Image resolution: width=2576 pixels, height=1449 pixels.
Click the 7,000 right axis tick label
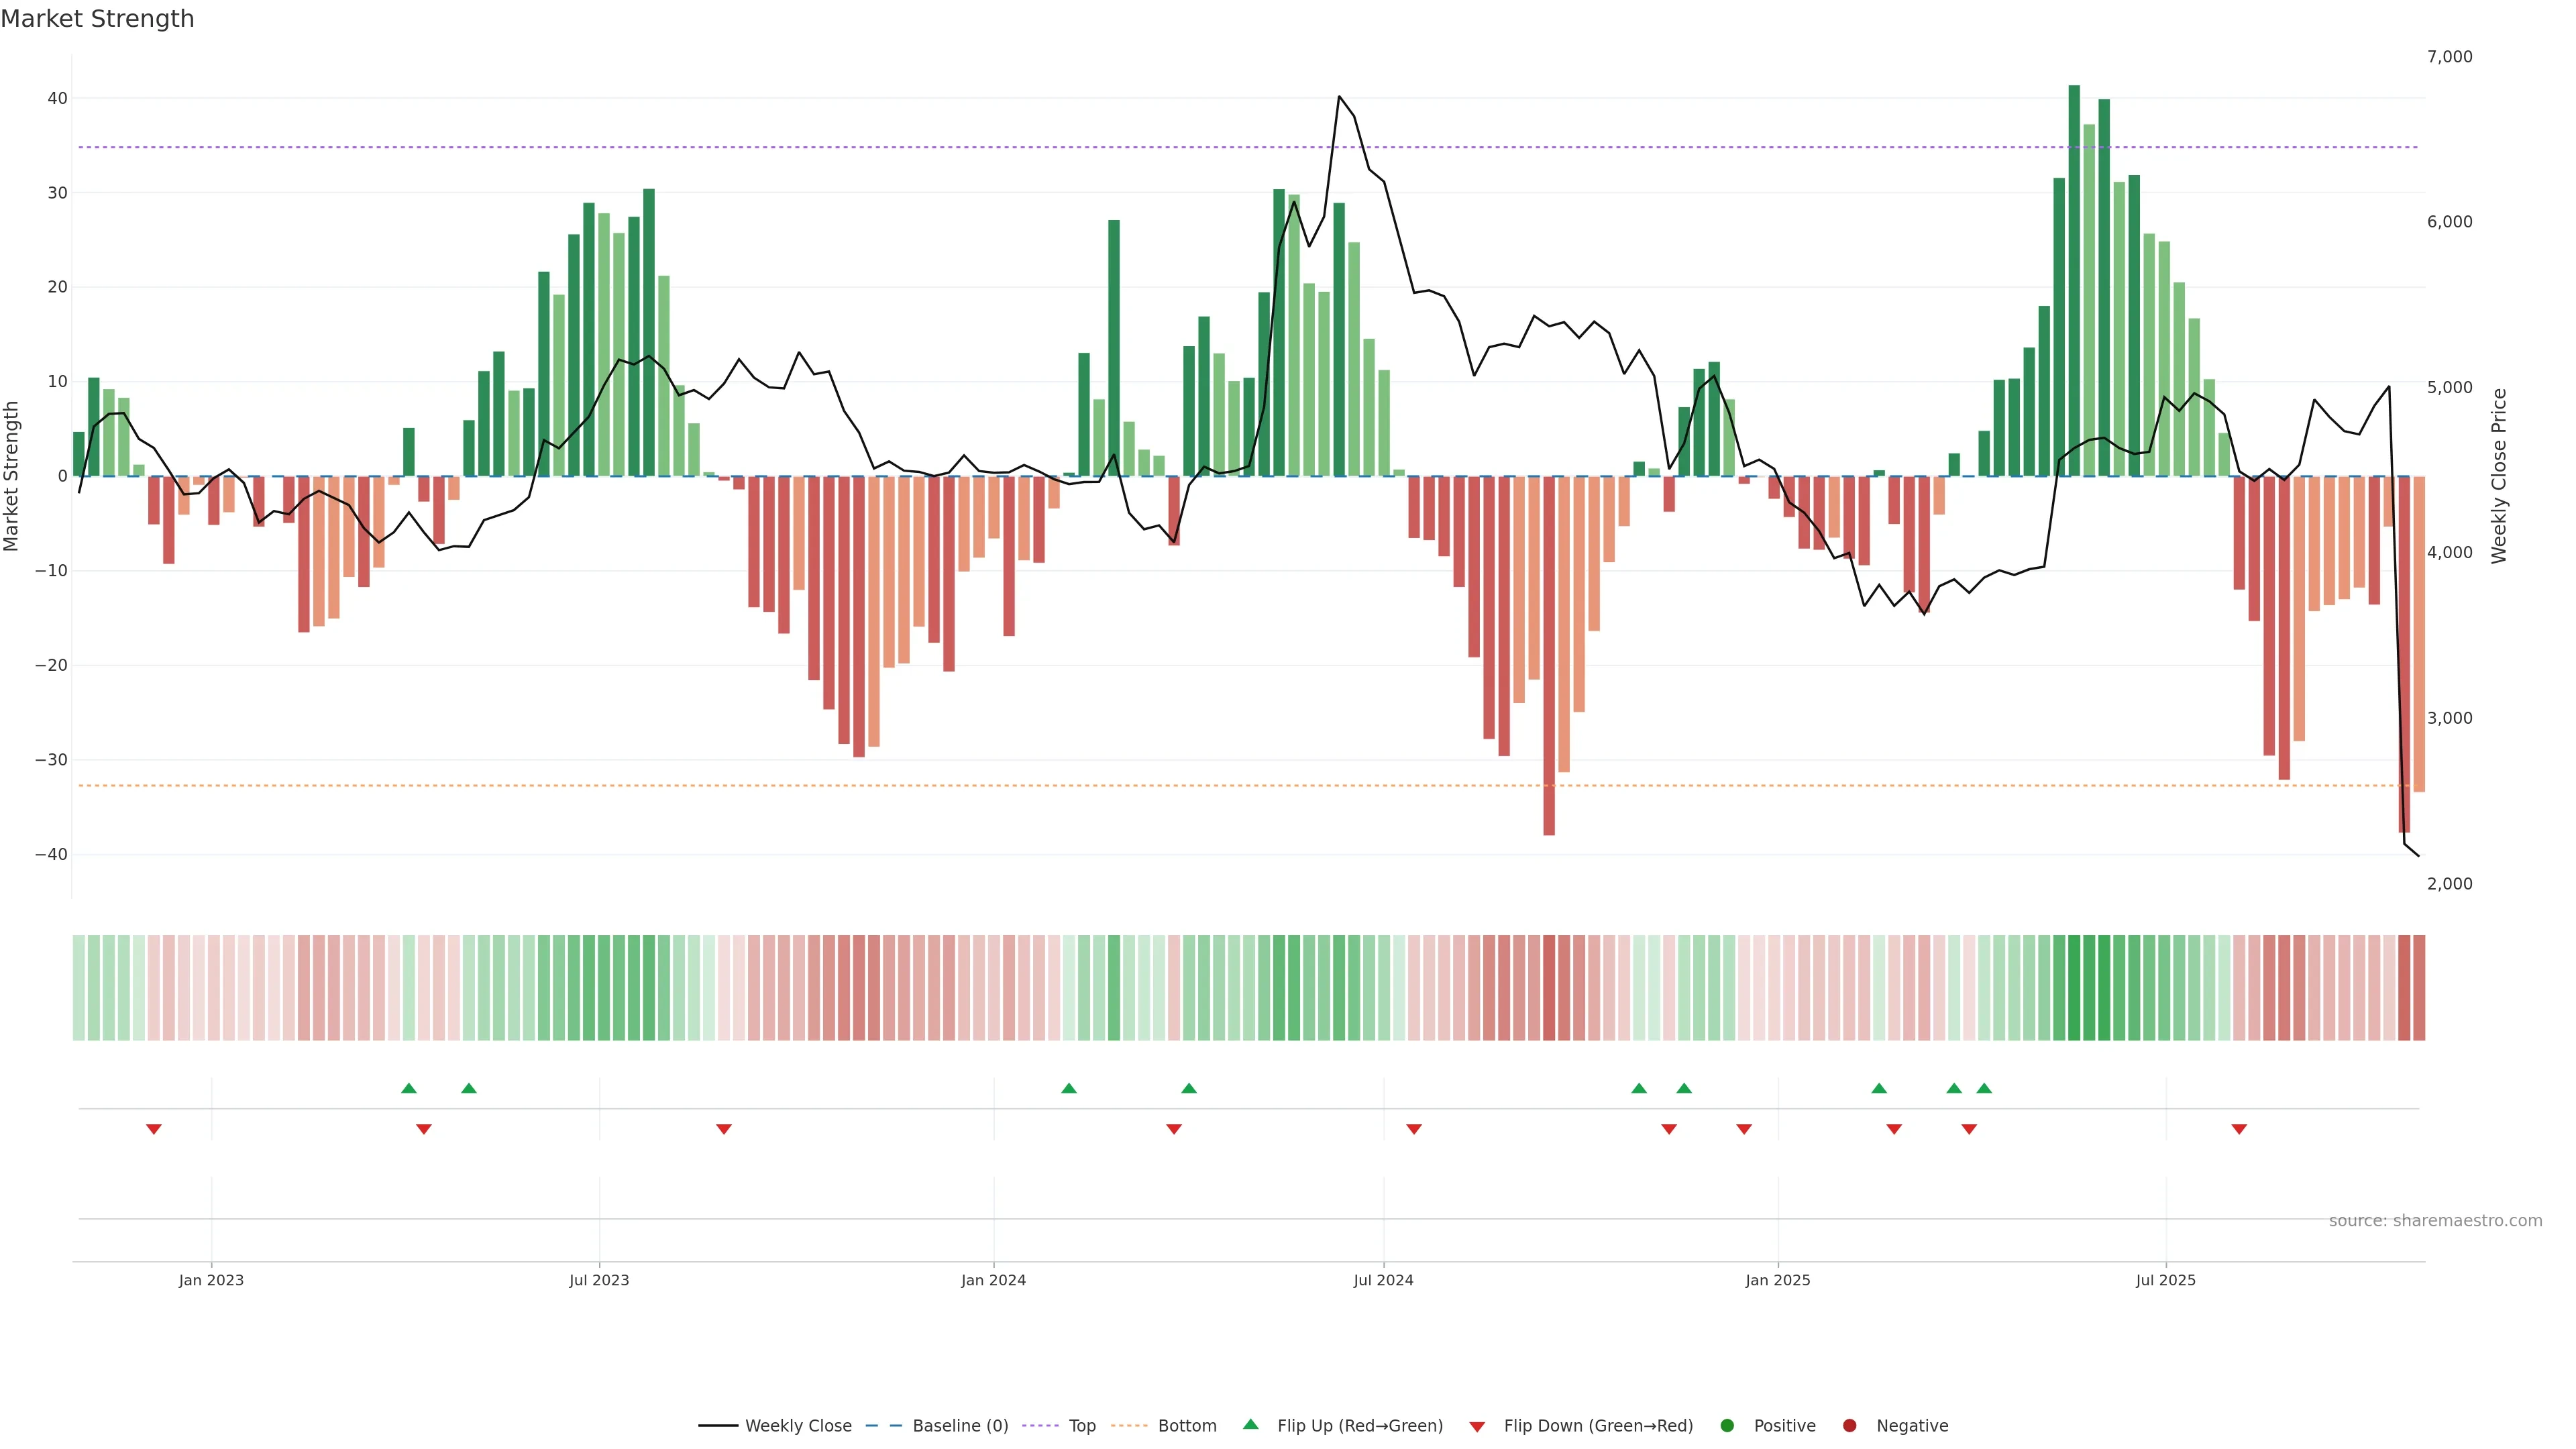(x=2449, y=57)
